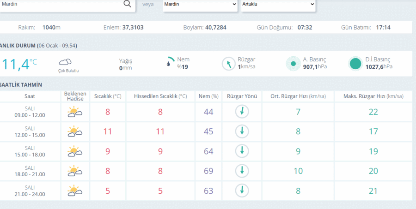Click max wind speed value 22
Viewport: 416px width, 209px height.
point(373,112)
